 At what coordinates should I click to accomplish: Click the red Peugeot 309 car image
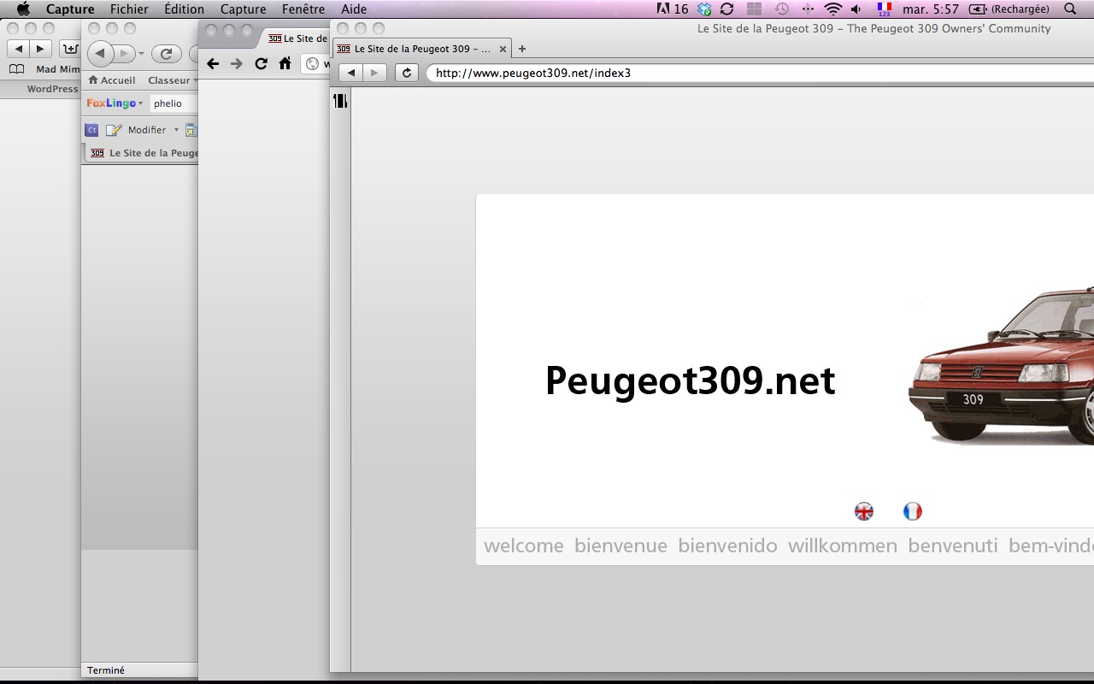1001,368
